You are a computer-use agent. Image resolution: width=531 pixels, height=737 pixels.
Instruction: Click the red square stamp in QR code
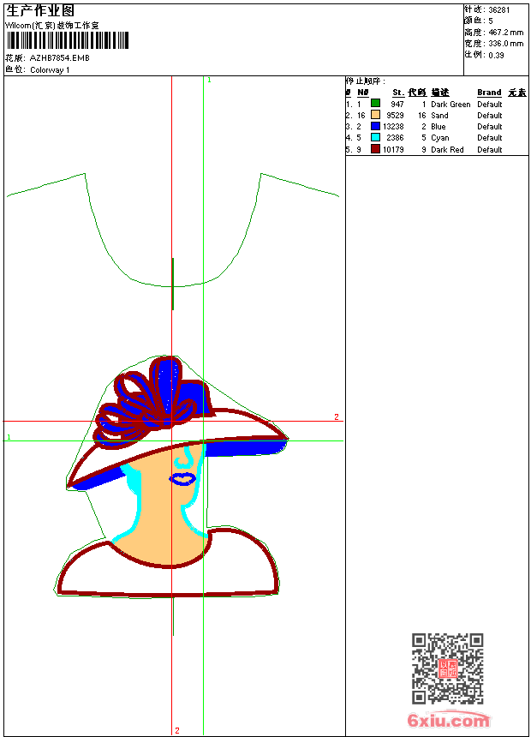click(447, 668)
